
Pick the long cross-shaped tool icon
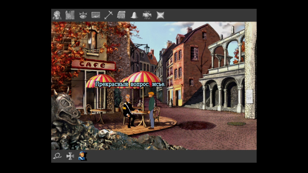point(109,15)
